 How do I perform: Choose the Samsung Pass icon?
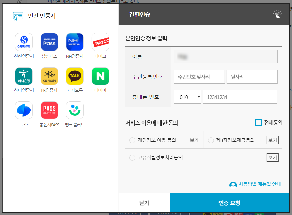[x=49, y=42]
